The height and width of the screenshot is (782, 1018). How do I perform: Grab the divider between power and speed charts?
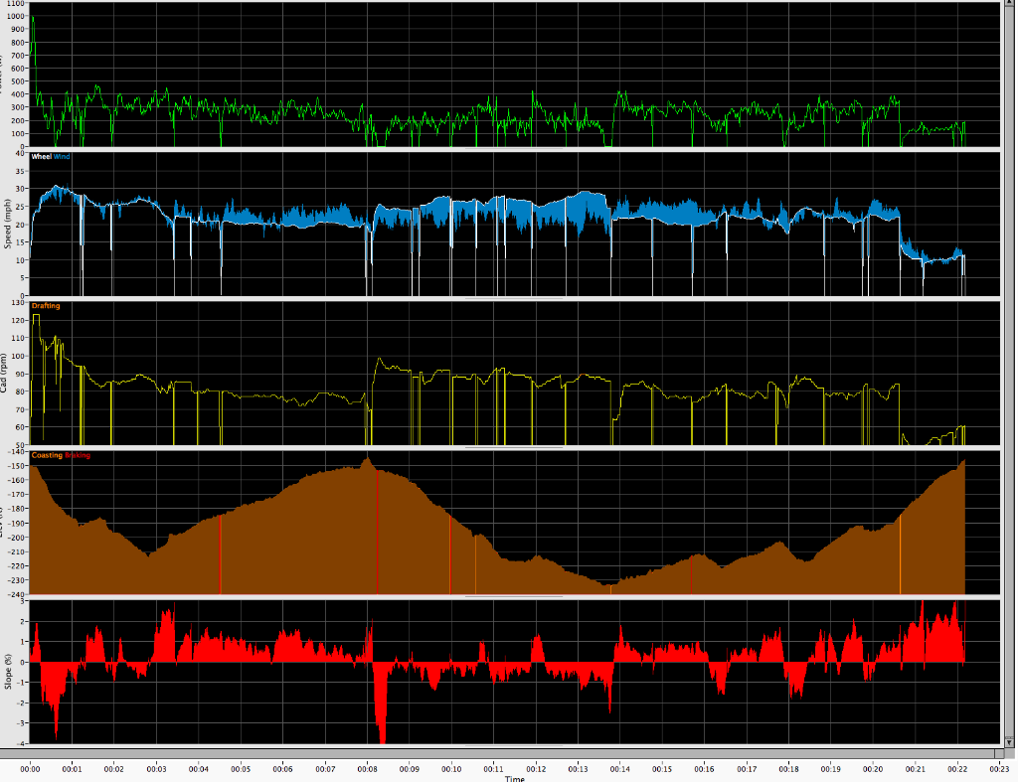tap(514, 149)
